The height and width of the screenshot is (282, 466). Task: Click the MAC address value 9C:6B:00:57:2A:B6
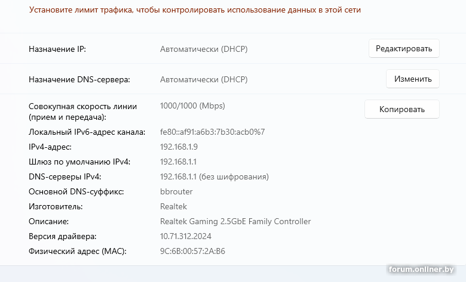pyautogui.click(x=192, y=251)
